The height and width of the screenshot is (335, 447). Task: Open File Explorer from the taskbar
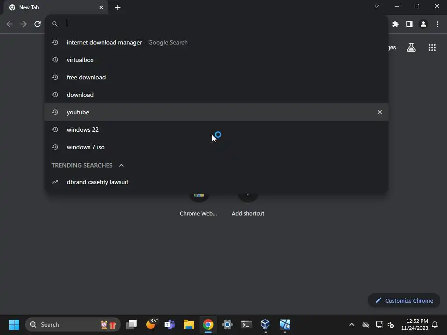(x=189, y=325)
